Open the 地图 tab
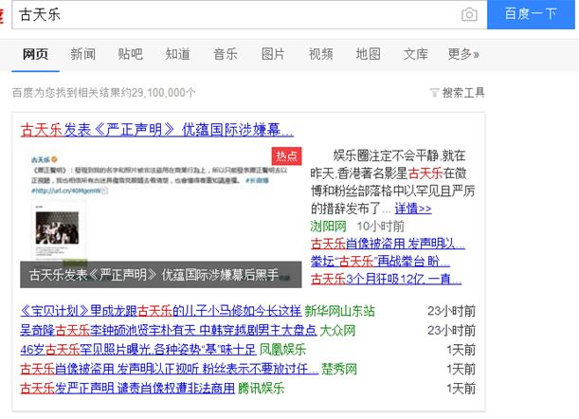Image resolution: width=579 pixels, height=419 pixels. pos(368,54)
